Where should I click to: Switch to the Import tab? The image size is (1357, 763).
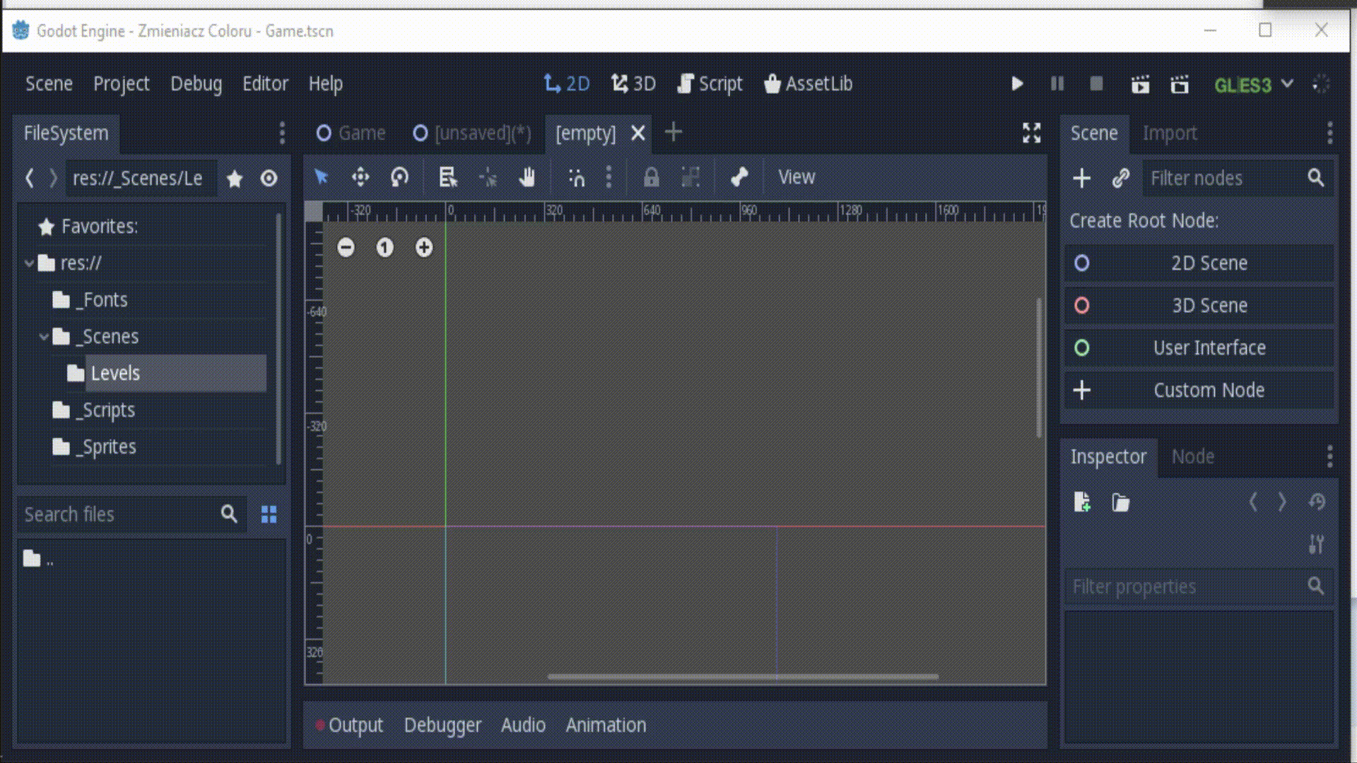click(1169, 134)
